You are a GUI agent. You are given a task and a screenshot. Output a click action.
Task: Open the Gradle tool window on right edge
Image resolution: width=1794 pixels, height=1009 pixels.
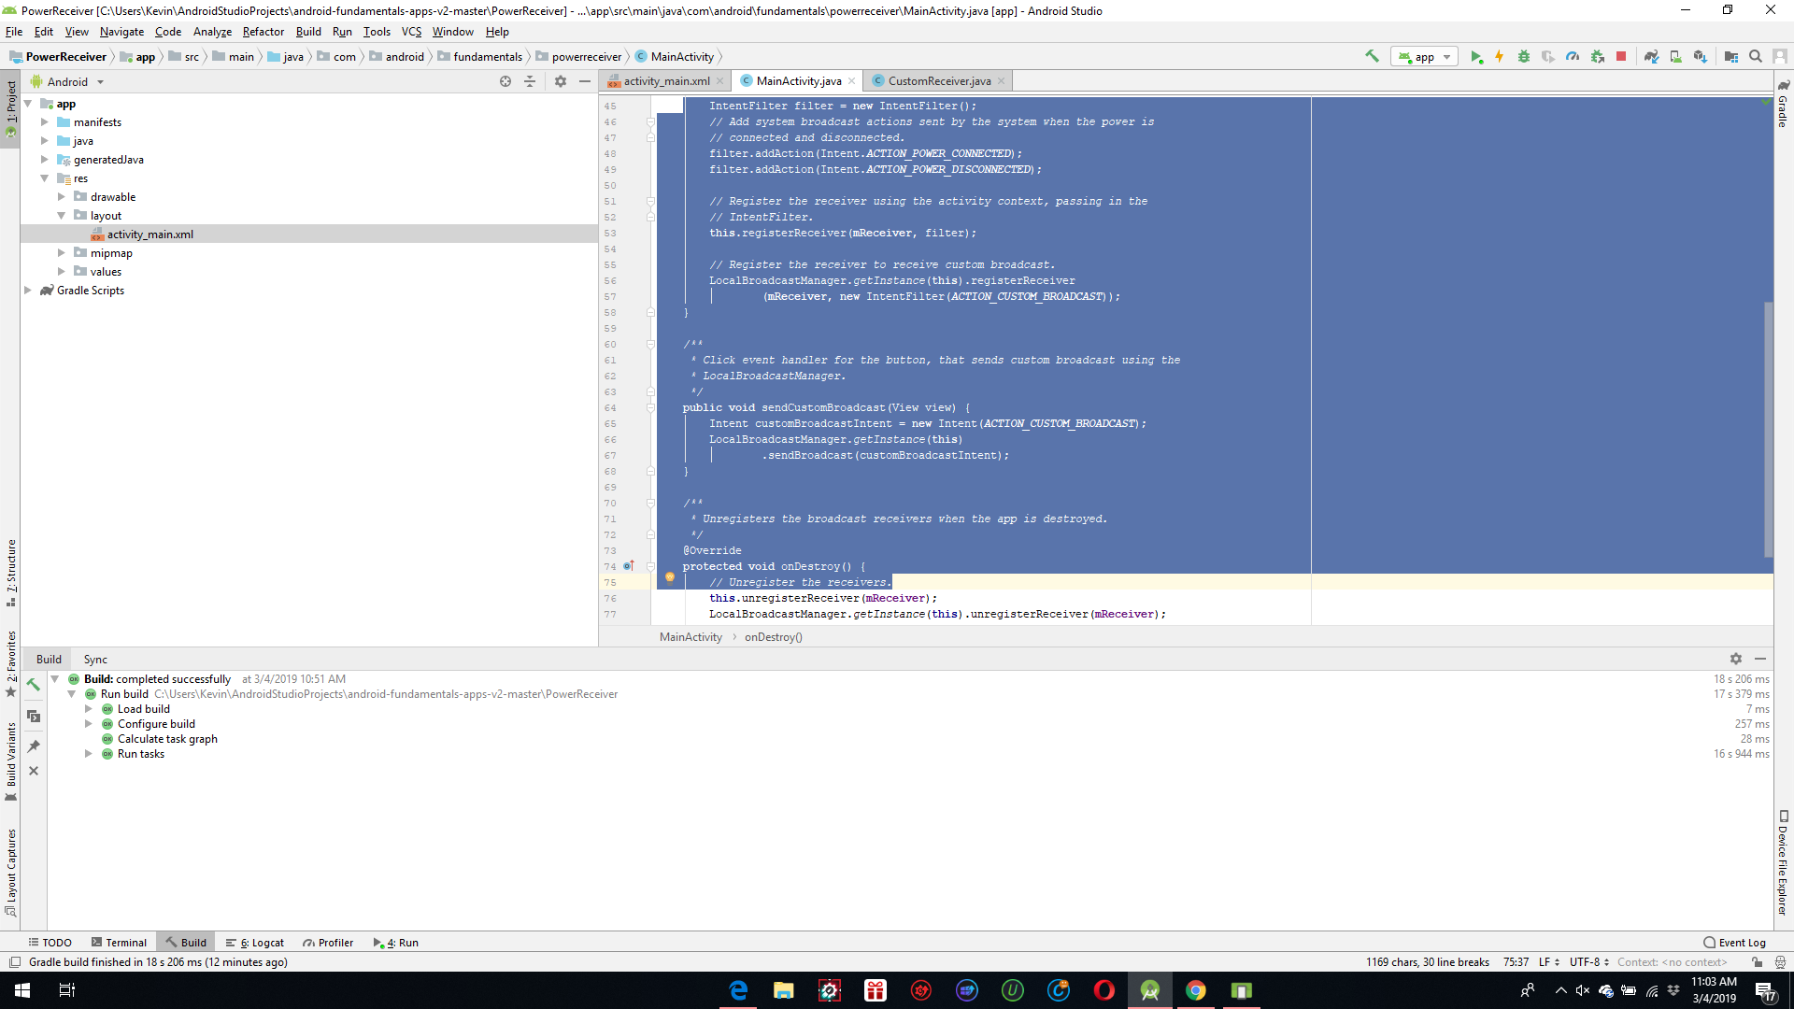1783,105
